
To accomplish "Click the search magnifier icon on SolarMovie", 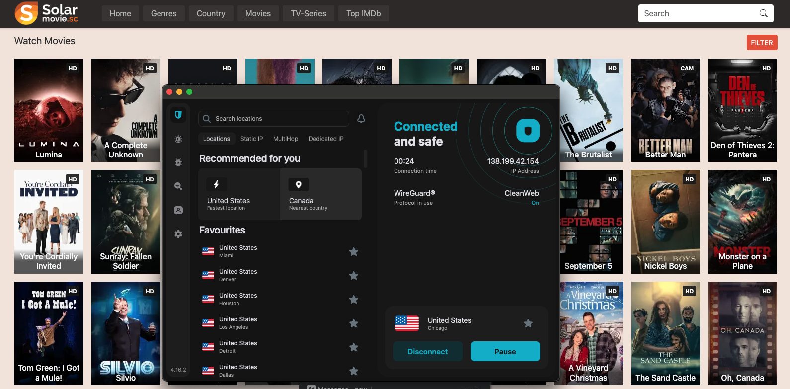I will (x=764, y=13).
